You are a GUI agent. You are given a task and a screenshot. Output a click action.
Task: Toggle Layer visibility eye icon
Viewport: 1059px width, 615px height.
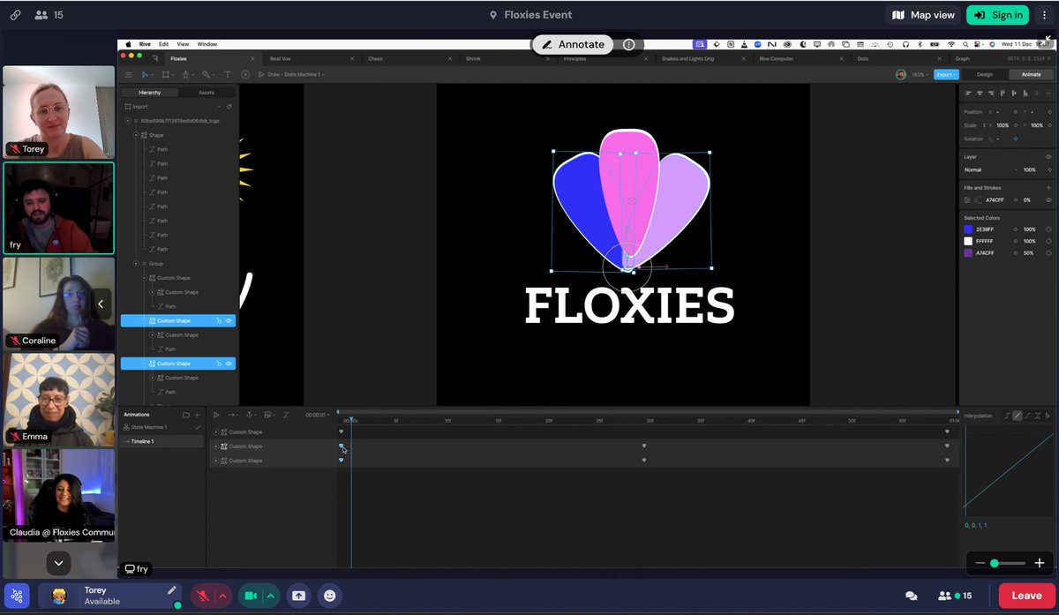(1048, 156)
